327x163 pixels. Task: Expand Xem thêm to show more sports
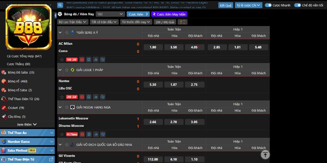click(x=27, y=124)
